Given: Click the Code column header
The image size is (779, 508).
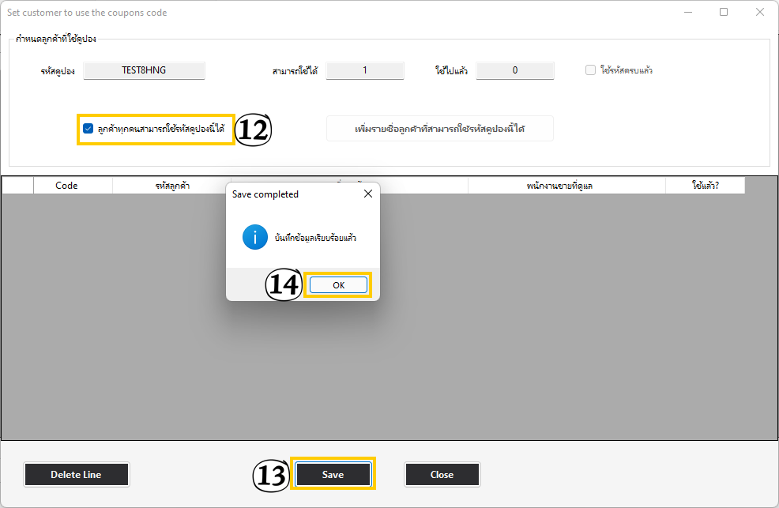Looking at the screenshot, I should [66, 186].
